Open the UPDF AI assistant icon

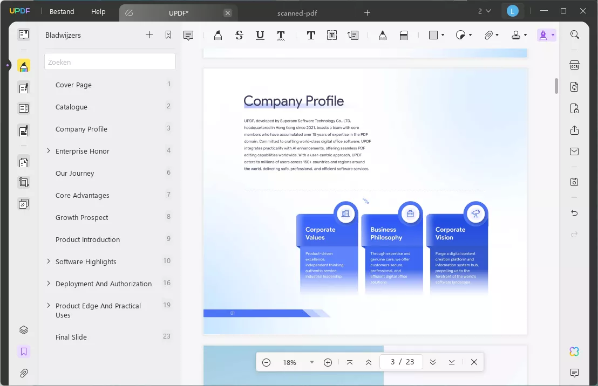point(574,351)
